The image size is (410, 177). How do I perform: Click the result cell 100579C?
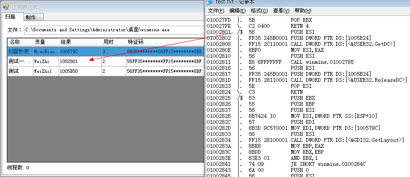80,51
